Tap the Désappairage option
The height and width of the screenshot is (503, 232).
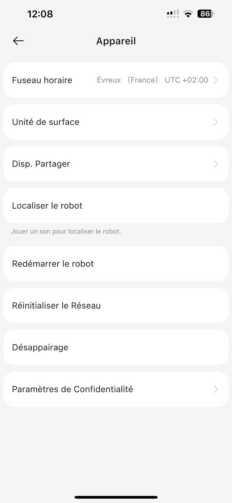tap(40, 347)
